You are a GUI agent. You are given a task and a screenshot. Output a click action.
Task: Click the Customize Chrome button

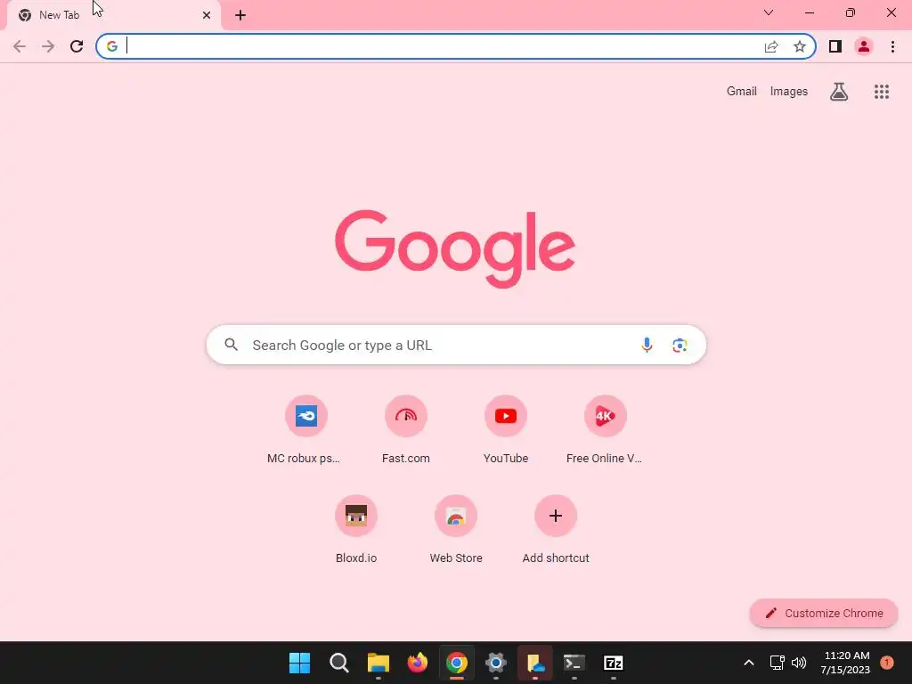pyautogui.click(x=824, y=613)
